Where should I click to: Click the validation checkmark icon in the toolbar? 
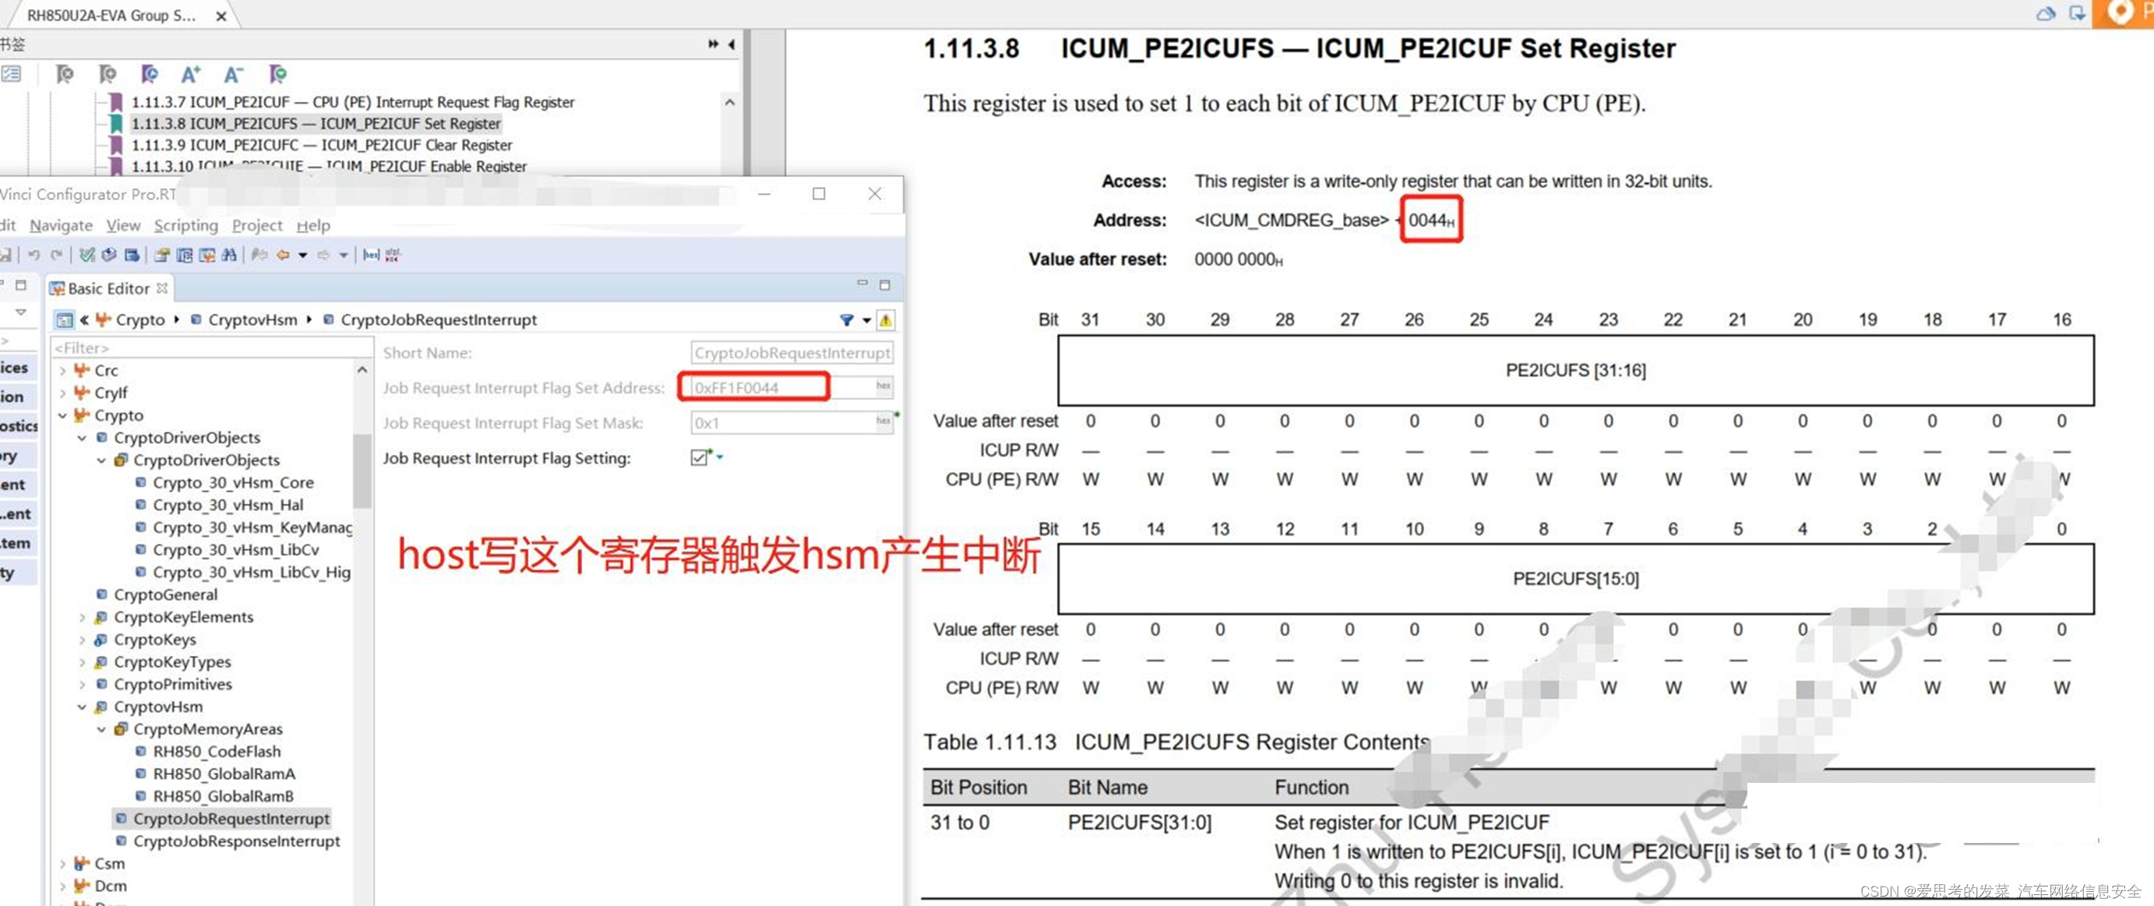click(86, 255)
